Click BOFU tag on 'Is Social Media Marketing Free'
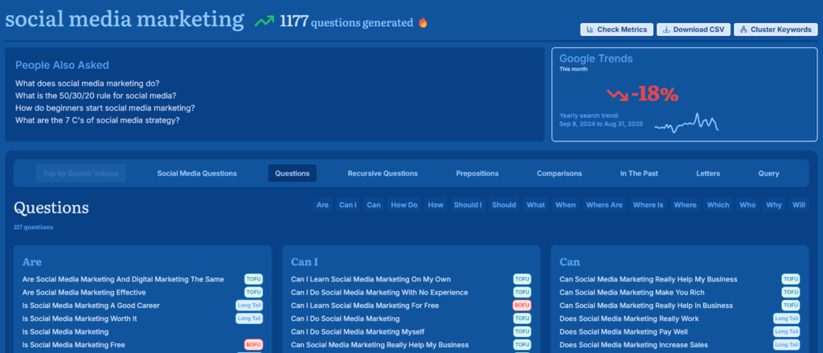The width and height of the screenshot is (823, 353). (x=253, y=345)
